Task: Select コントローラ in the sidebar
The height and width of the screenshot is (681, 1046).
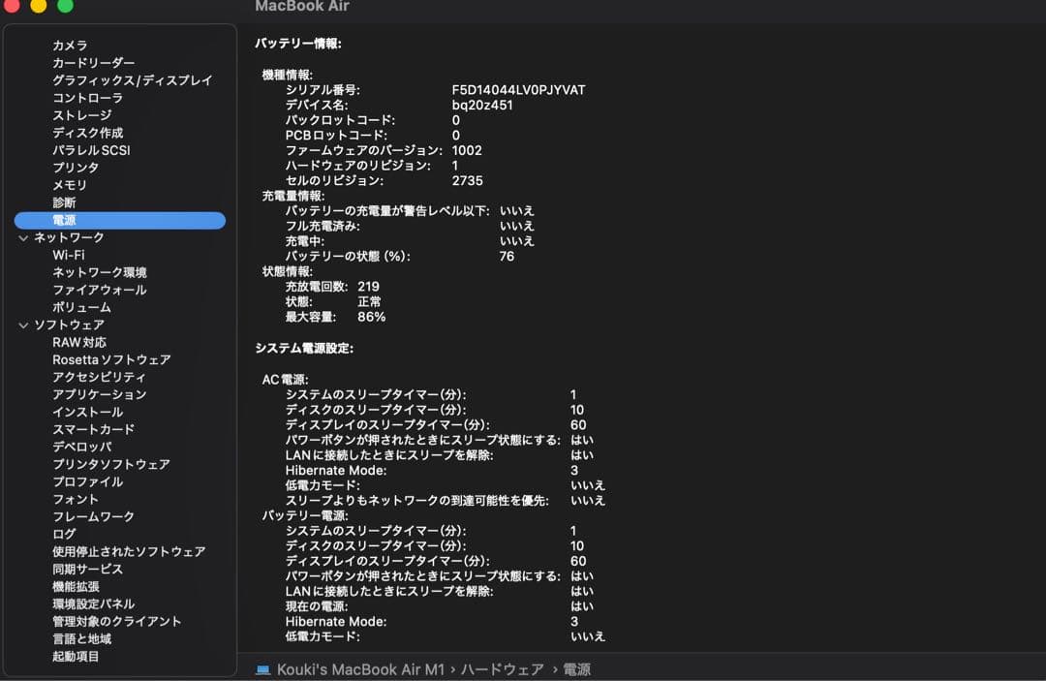Action: (87, 98)
